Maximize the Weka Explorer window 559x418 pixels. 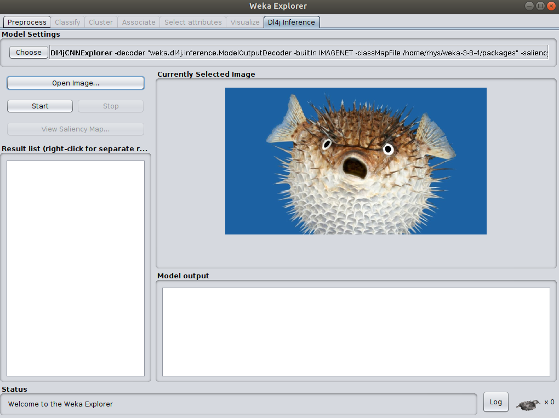(540, 5)
